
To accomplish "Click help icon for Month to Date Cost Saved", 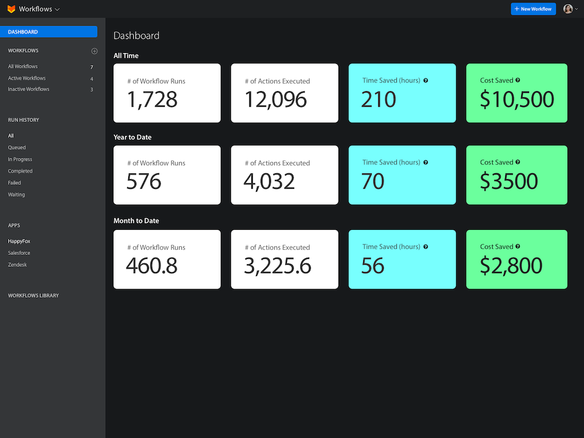I will coord(518,247).
